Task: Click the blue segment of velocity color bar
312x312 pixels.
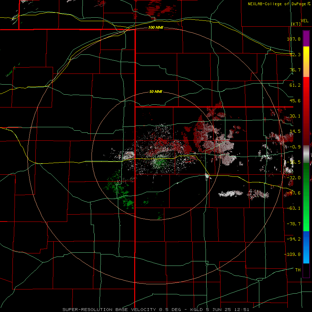Action: (x=306, y=247)
